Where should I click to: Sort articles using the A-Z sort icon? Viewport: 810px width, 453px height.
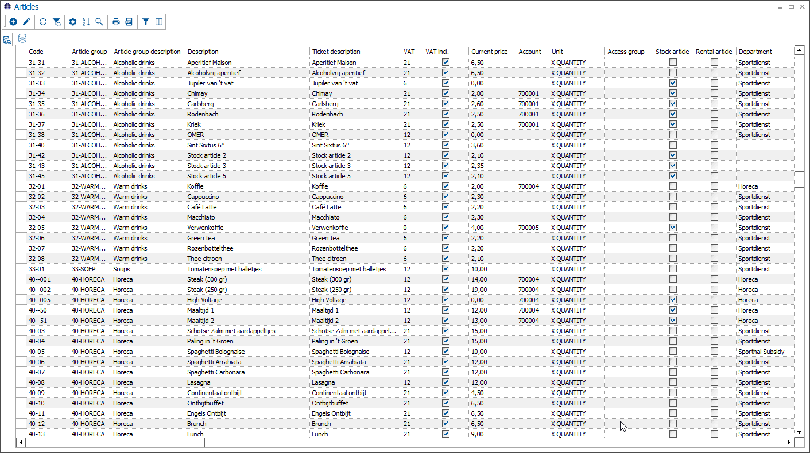click(x=86, y=21)
